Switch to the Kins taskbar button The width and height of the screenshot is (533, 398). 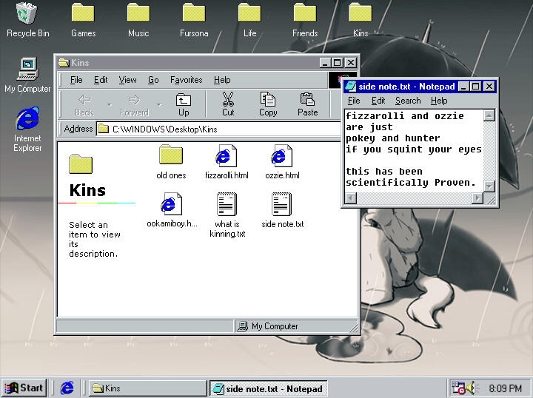147,388
